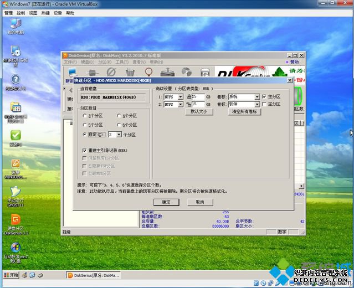Click the hard drive icon in DiskGenius toolbar
354x288 pixels.
[93, 73]
